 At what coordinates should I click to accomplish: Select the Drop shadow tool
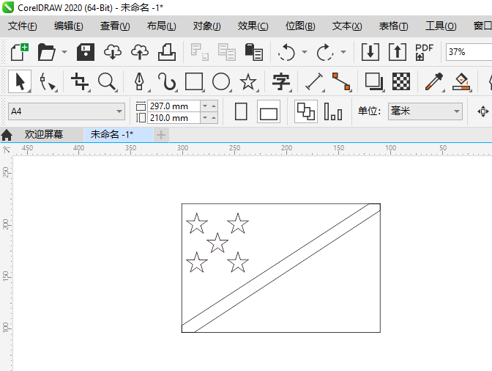point(373,81)
